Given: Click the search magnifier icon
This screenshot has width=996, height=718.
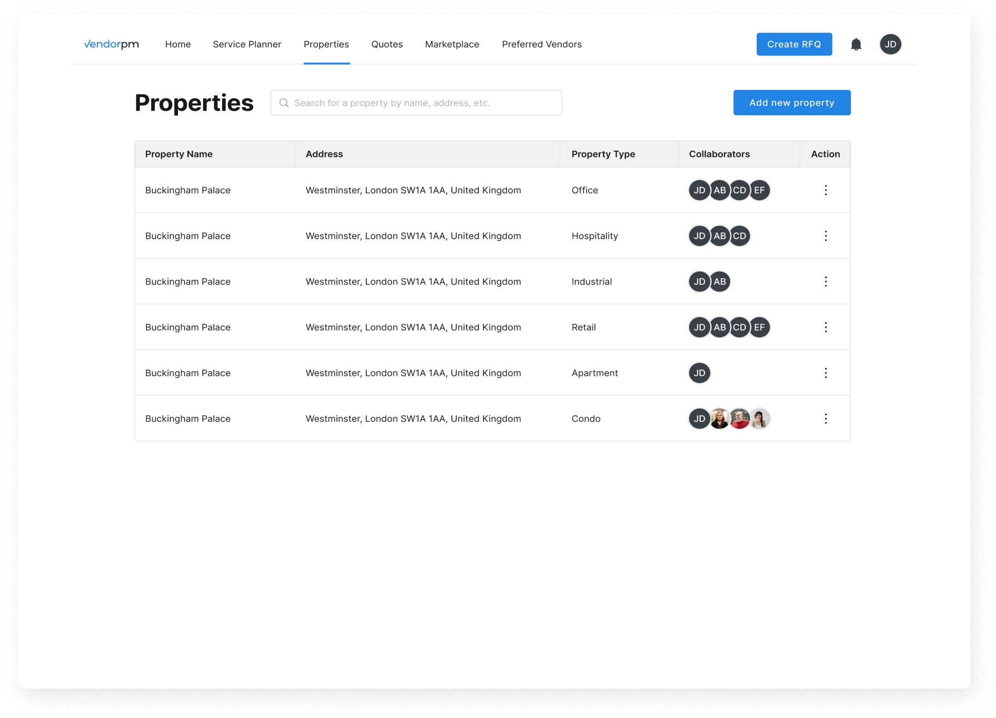Looking at the screenshot, I should (x=284, y=103).
